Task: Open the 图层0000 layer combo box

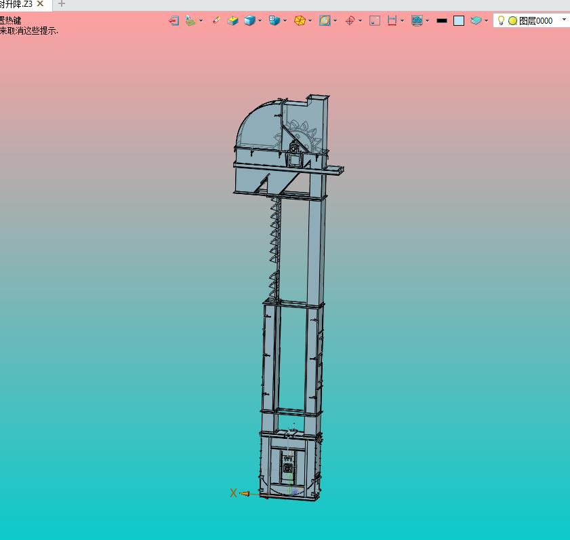Action: point(531,21)
